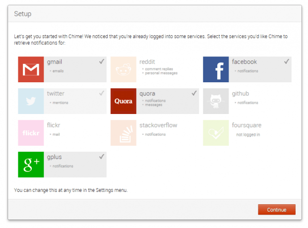Toggle the facebook checkmark off
Viewport: 308px width, 228px height.
click(x=286, y=61)
